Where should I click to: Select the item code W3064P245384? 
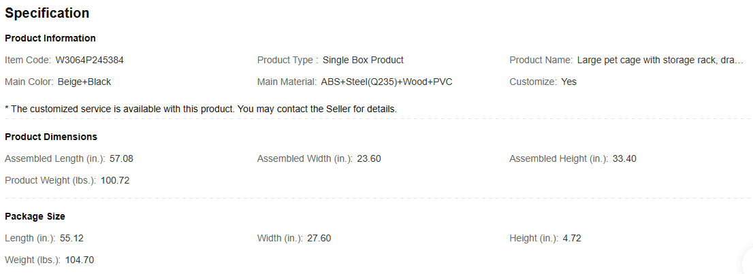(90, 60)
